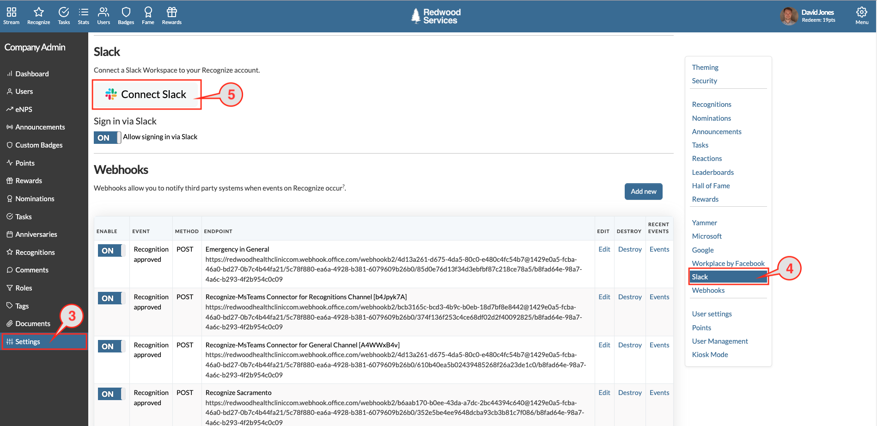Toggle ON switch for Recognitions Channel webhook
The width and height of the screenshot is (877, 426).
pos(111,298)
